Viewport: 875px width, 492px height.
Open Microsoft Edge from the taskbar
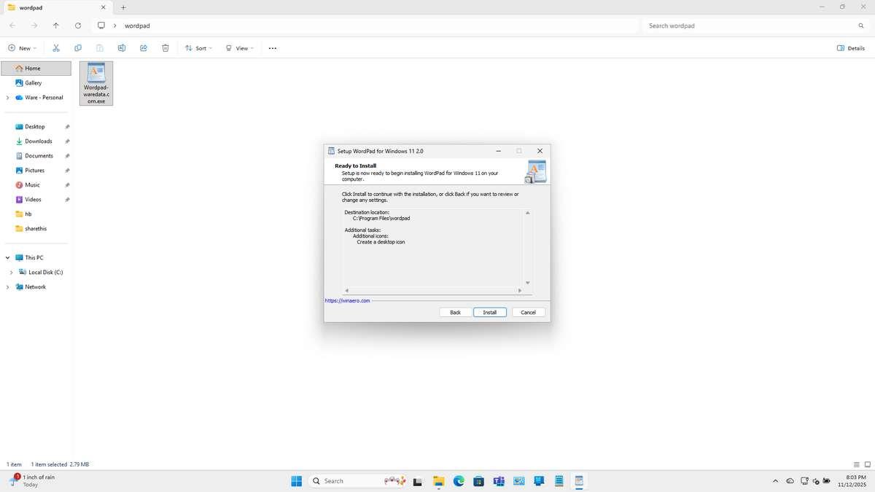coord(459,481)
